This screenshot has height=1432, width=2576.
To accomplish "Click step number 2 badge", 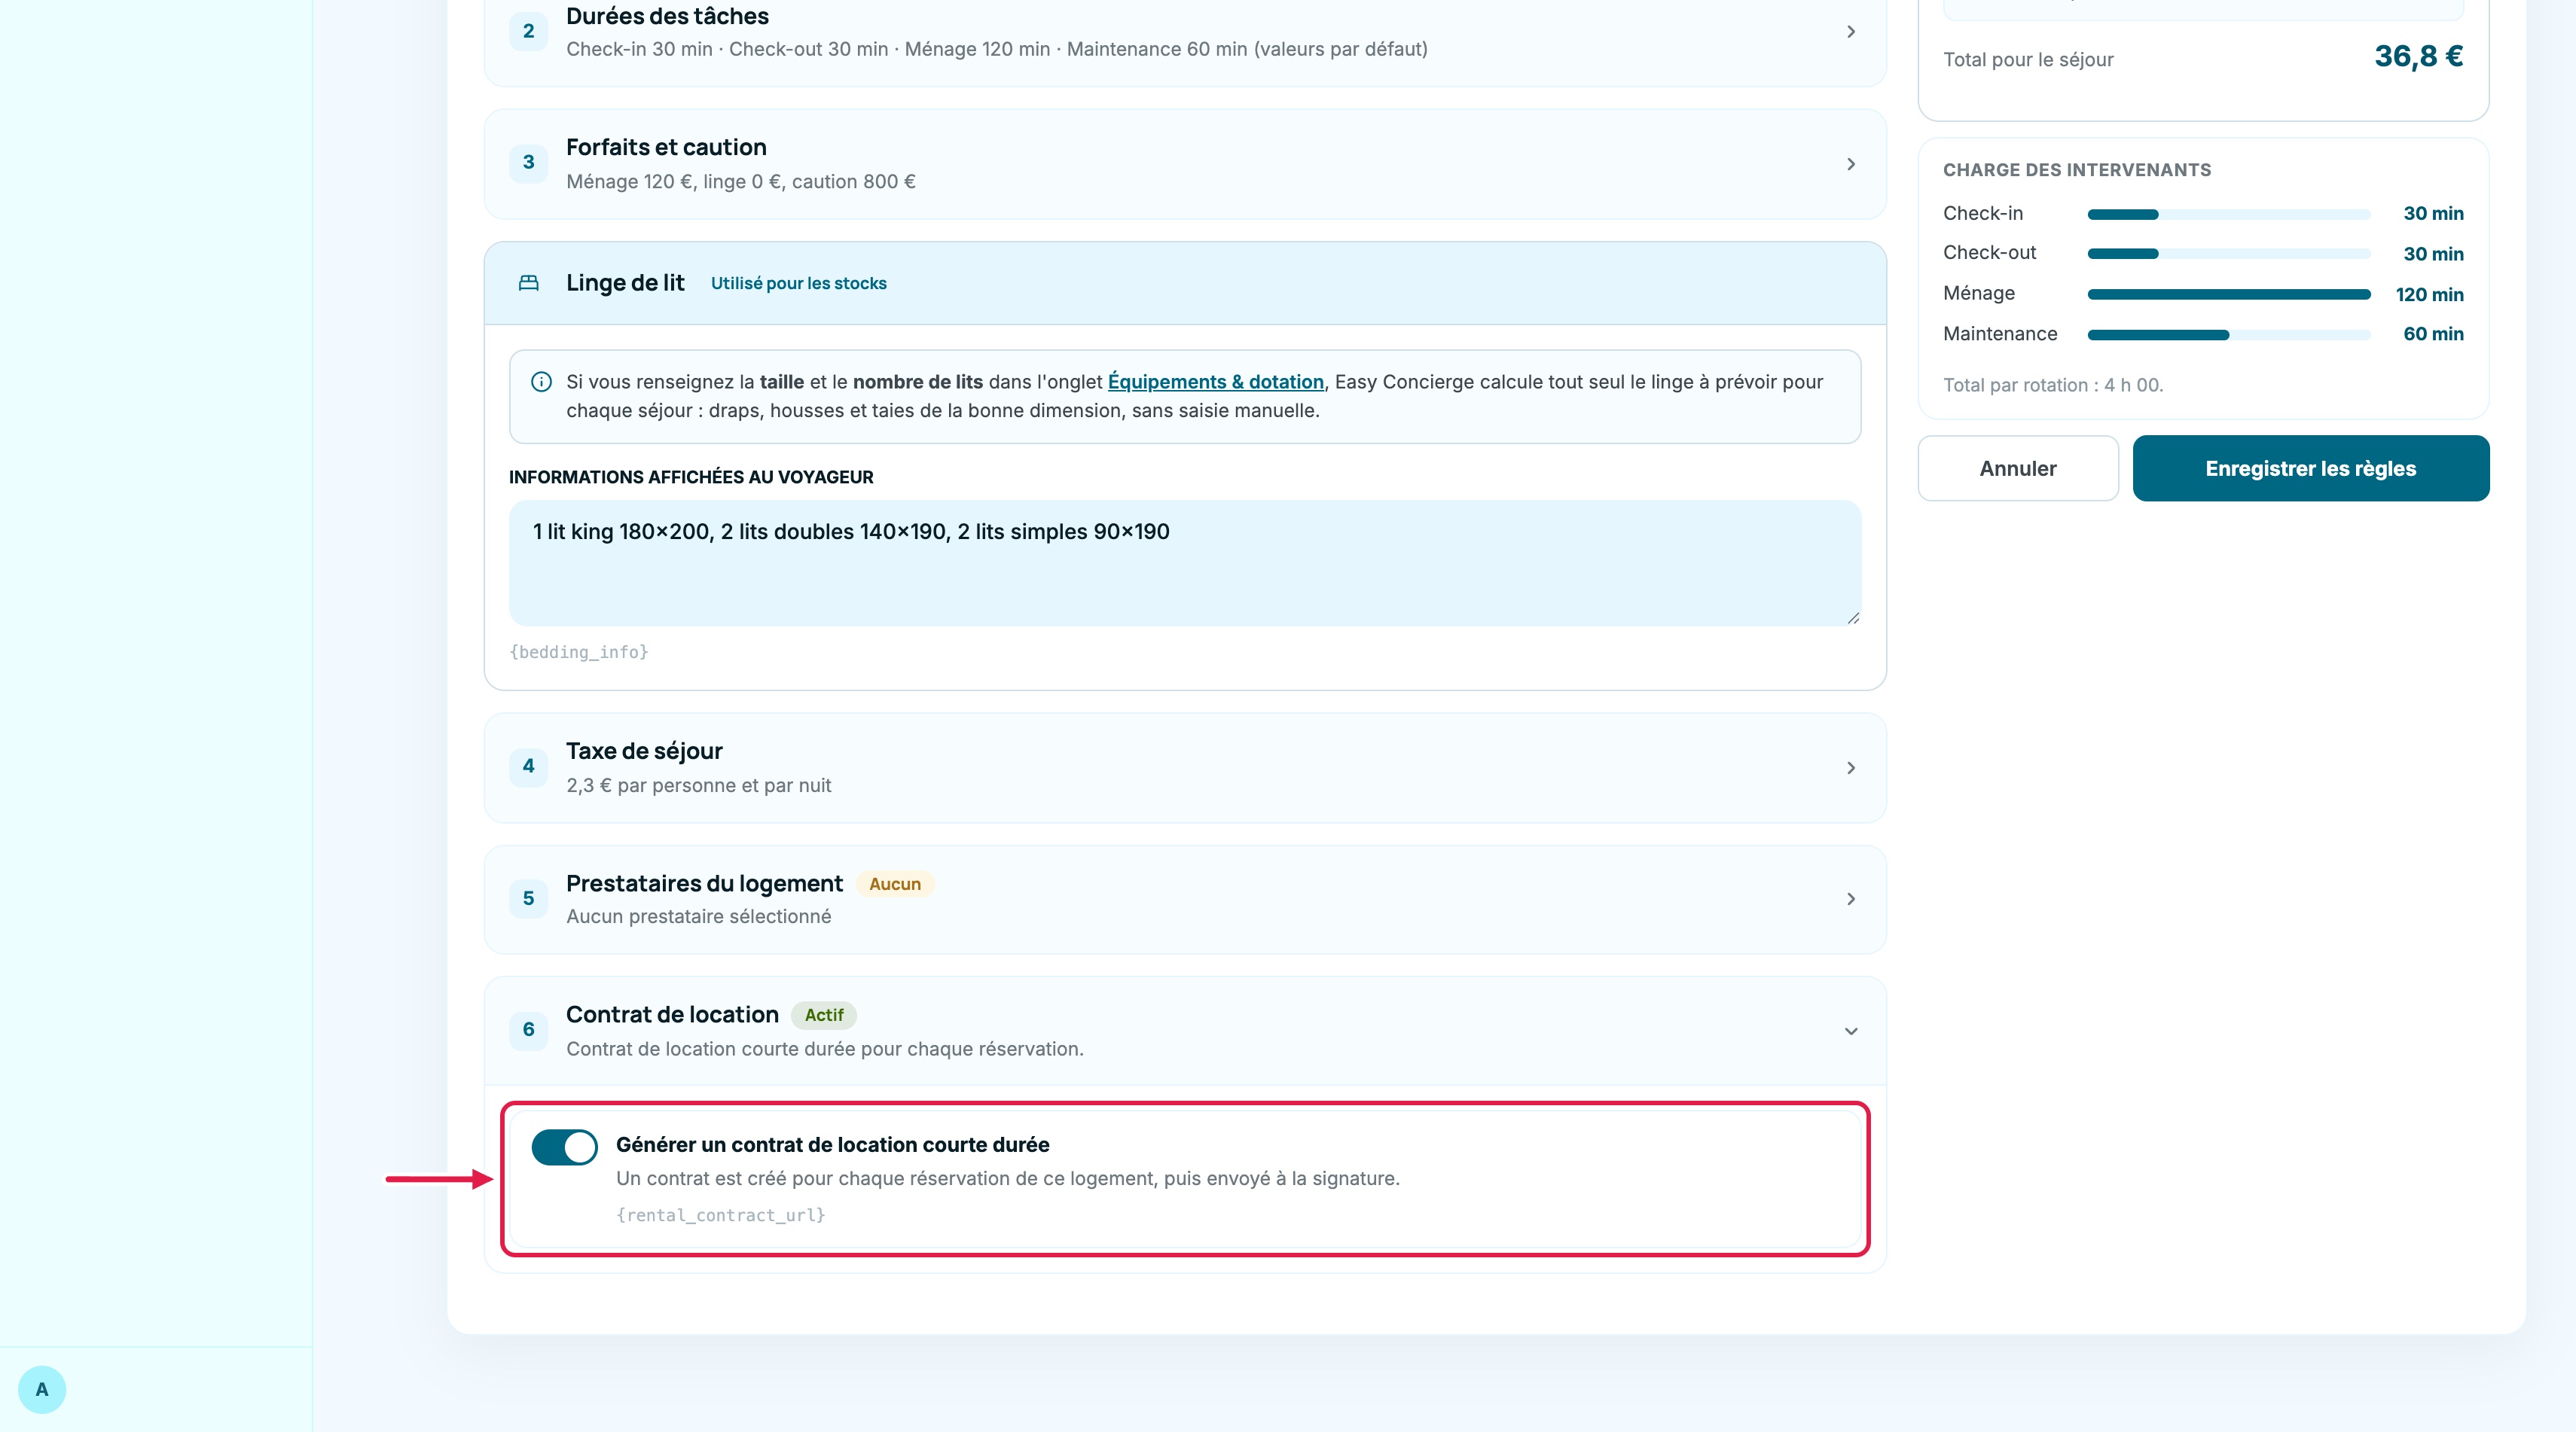I will tap(528, 31).
